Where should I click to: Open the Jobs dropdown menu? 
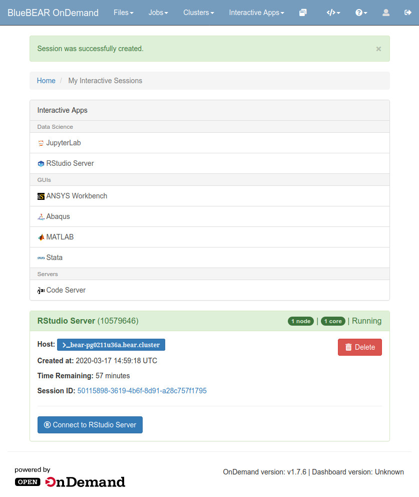coord(158,13)
